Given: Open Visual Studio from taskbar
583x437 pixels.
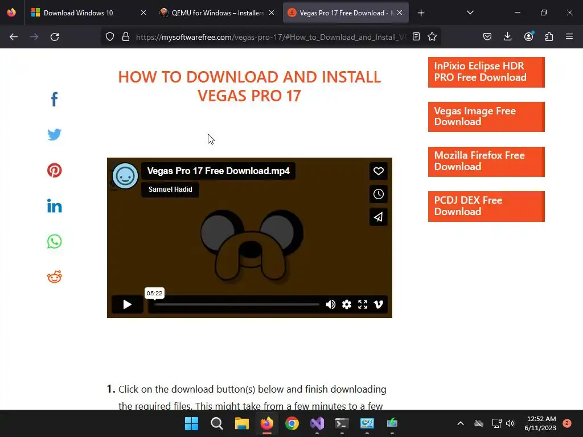Looking at the screenshot, I should [317, 423].
